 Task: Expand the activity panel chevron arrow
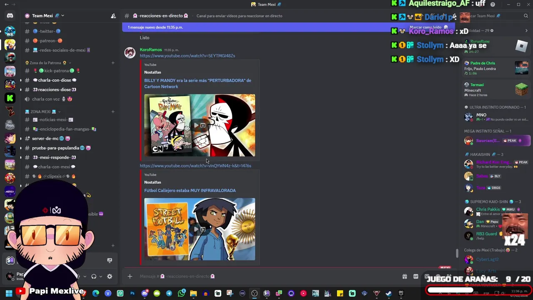[526, 31]
